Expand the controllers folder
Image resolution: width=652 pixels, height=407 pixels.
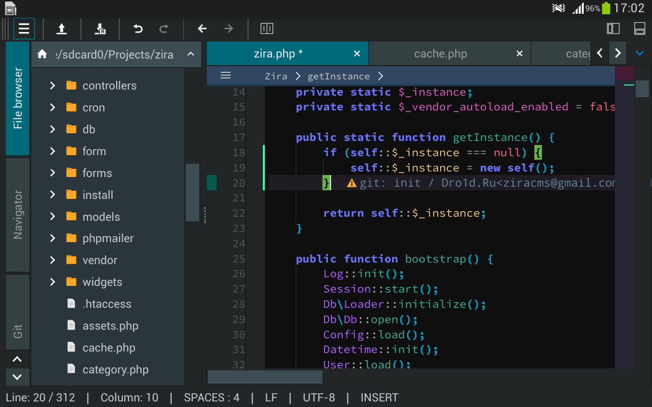(x=52, y=86)
